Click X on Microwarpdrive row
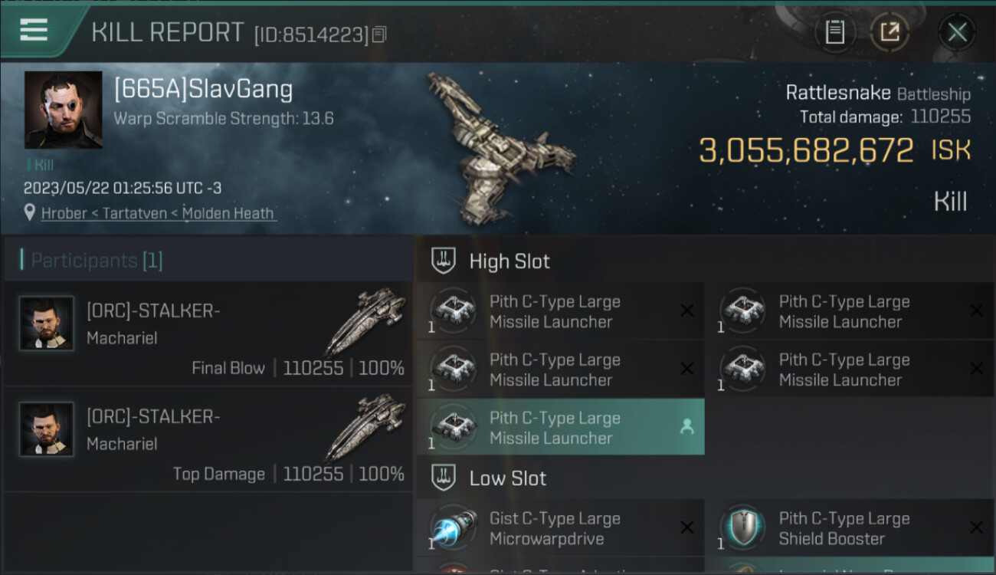The height and width of the screenshot is (575, 996). point(686,527)
